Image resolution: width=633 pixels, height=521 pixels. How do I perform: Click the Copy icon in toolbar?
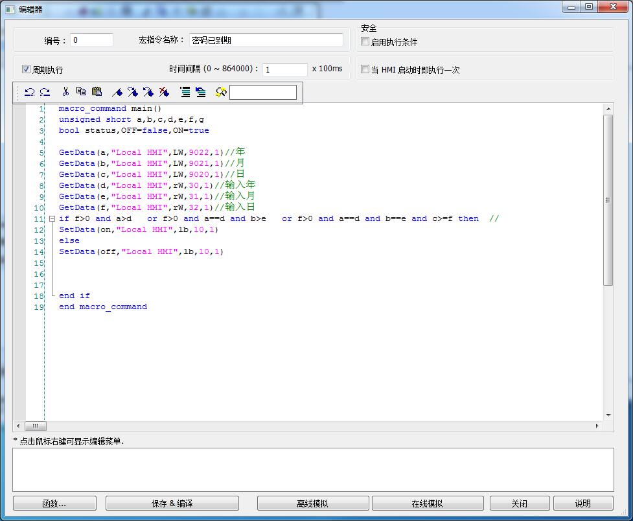click(x=81, y=92)
